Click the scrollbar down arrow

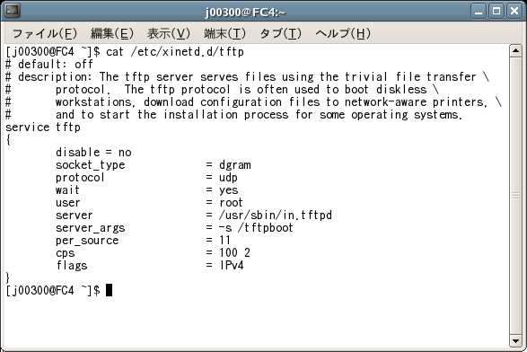coord(515,340)
